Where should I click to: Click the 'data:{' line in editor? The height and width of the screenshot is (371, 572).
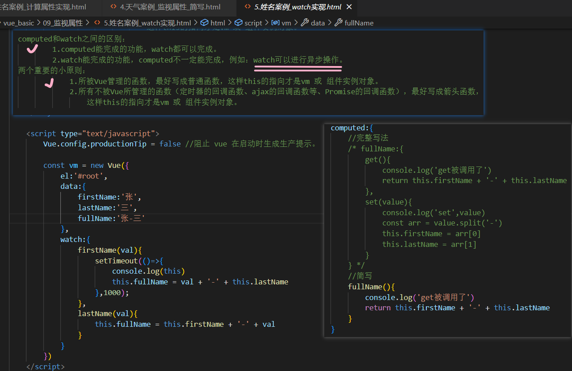pos(74,187)
